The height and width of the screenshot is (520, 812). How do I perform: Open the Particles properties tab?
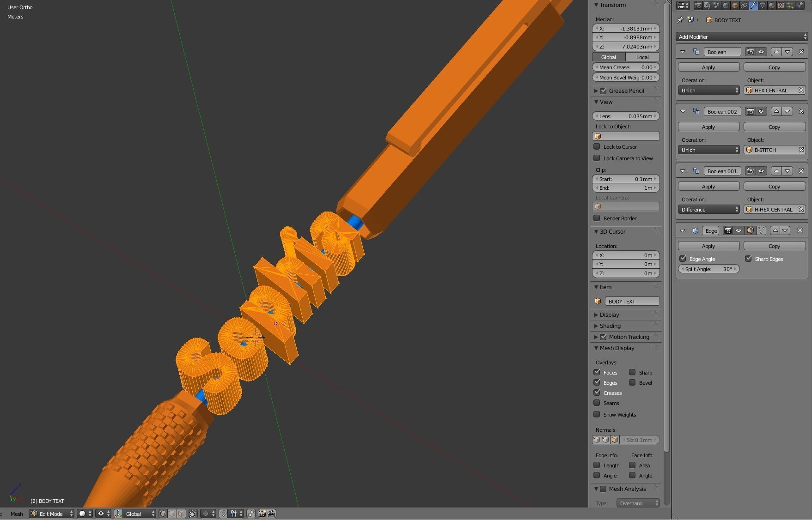(790, 6)
